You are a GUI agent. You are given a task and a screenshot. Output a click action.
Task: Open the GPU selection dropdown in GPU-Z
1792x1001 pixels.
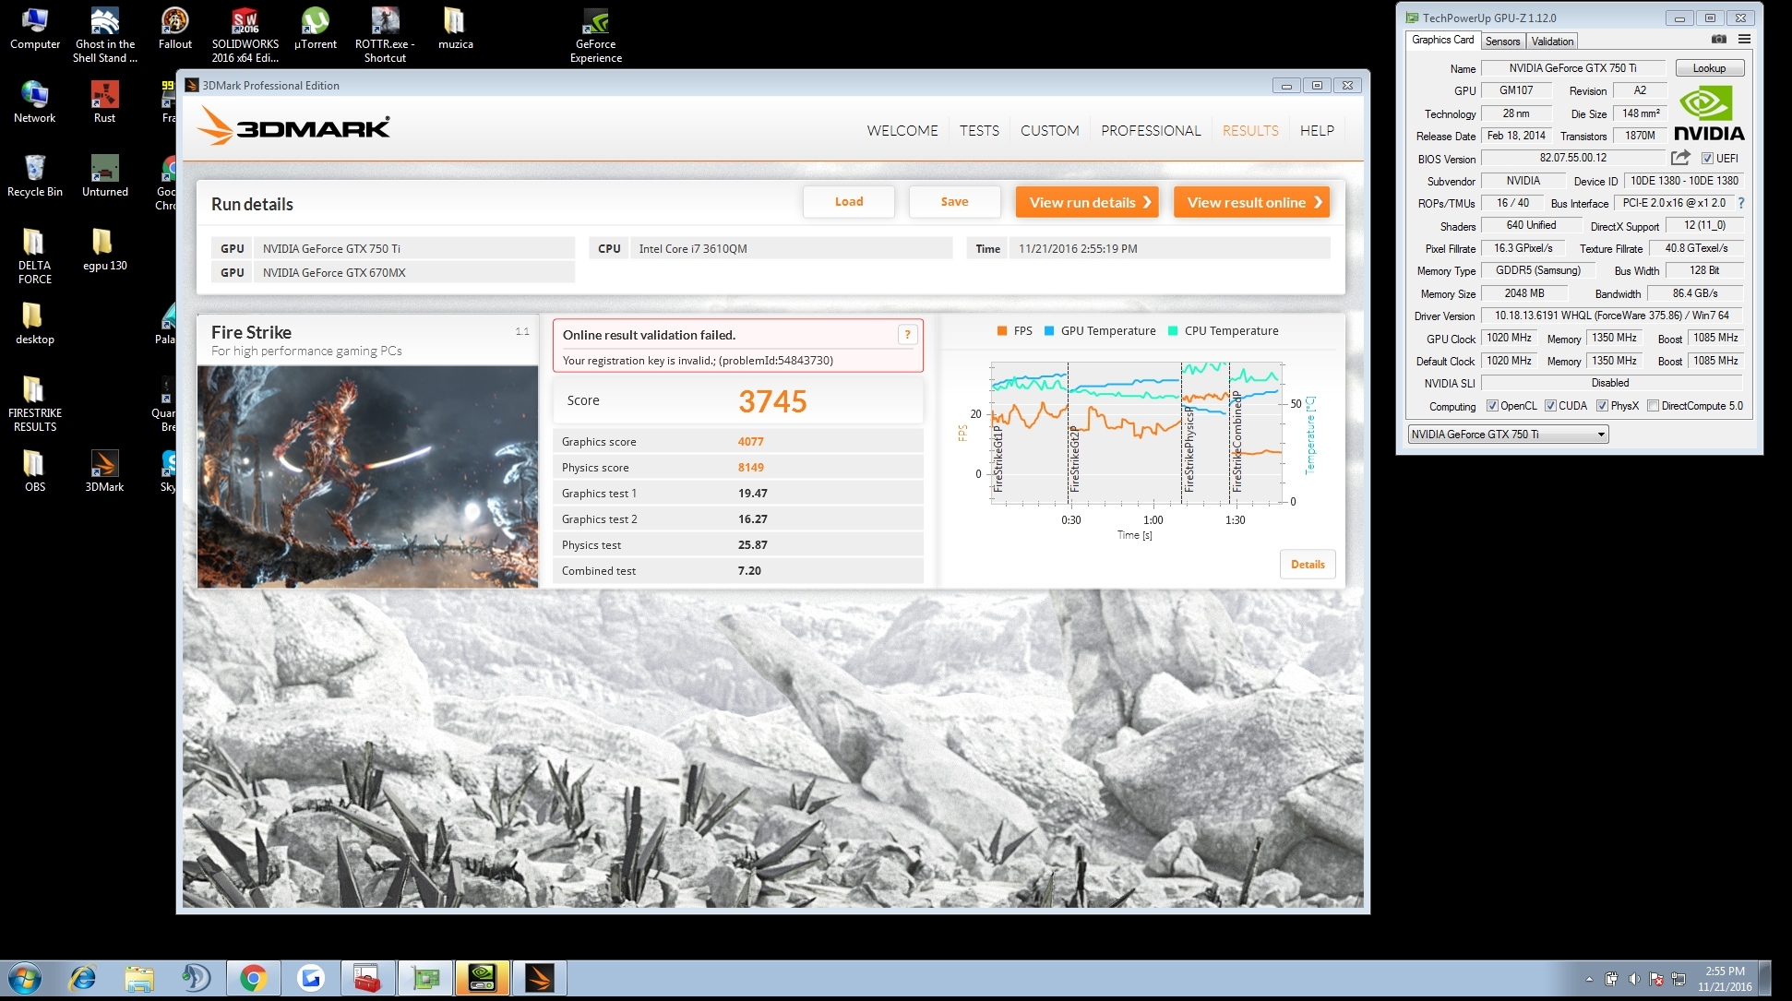coord(1508,435)
